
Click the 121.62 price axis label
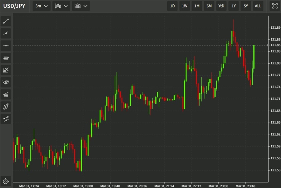click(x=275, y=134)
